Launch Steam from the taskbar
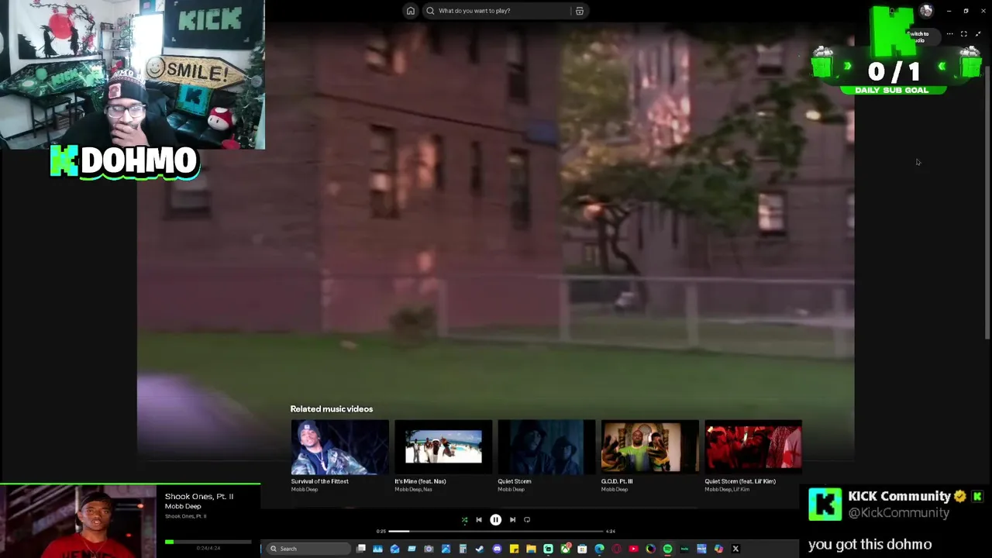This screenshot has width=992, height=558. coord(480,549)
